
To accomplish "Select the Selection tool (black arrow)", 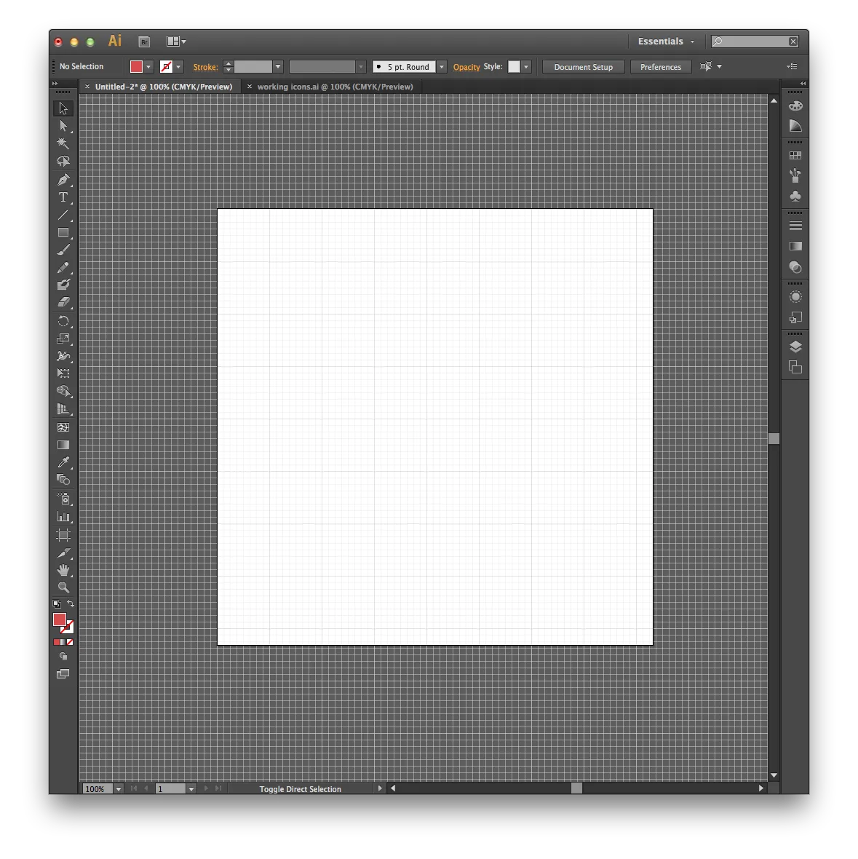I will coord(63,108).
